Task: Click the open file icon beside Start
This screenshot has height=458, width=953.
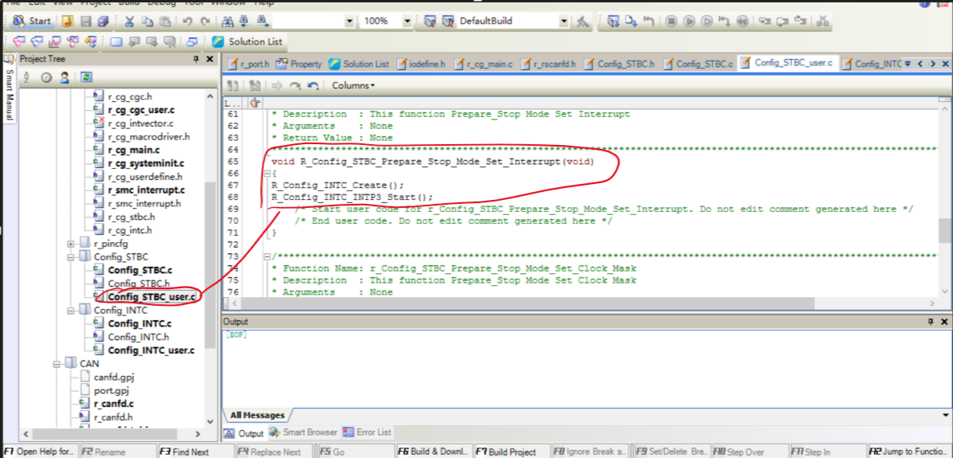Action: point(69,21)
